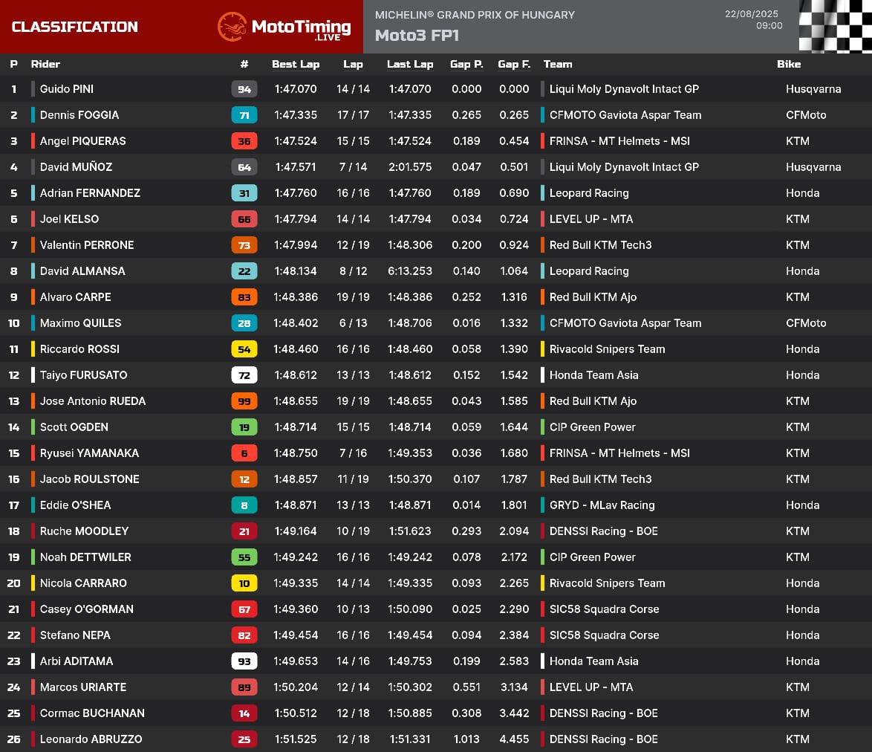Click number badge 94 for Guido Pini

coord(244,89)
